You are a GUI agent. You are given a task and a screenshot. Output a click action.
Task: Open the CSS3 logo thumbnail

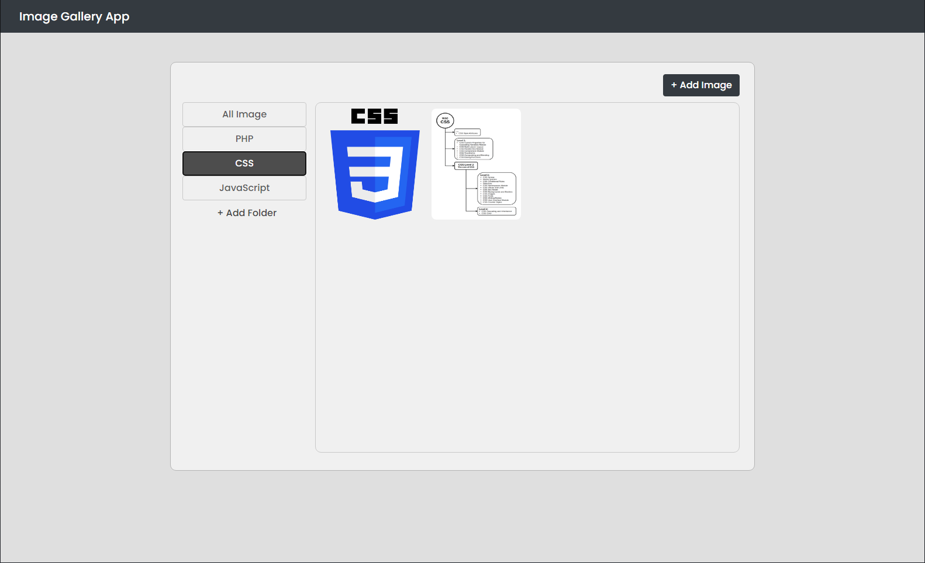[375, 164]
